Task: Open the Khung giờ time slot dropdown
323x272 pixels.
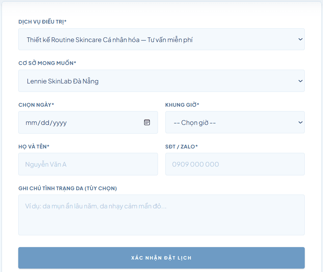Action: pyautogui.click(x=235, y=122)
